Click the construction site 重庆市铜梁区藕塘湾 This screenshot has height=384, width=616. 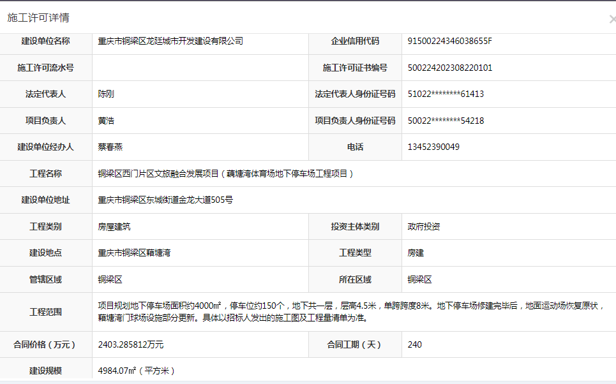coord(134,253)
